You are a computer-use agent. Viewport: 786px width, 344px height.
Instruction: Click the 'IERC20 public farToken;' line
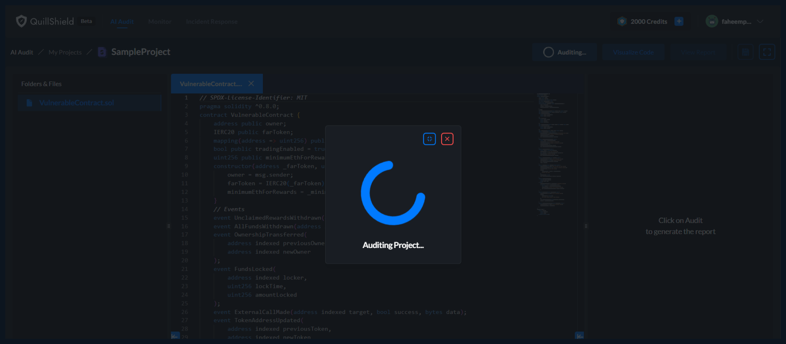coord(253,132)
